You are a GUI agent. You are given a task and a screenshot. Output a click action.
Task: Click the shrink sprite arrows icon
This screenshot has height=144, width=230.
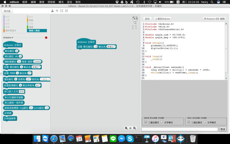[x=66, y=11]
